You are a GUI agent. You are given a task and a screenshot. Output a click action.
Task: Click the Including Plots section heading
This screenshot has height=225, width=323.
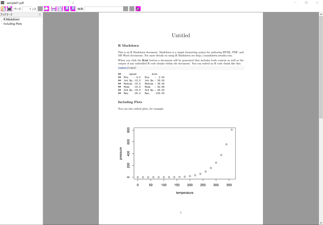click(130, 102)
